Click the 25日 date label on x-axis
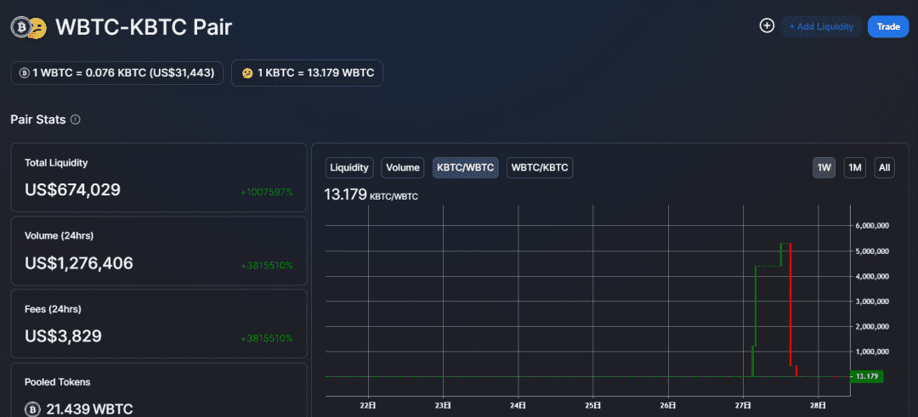918x417 pixels. point(593,405)
